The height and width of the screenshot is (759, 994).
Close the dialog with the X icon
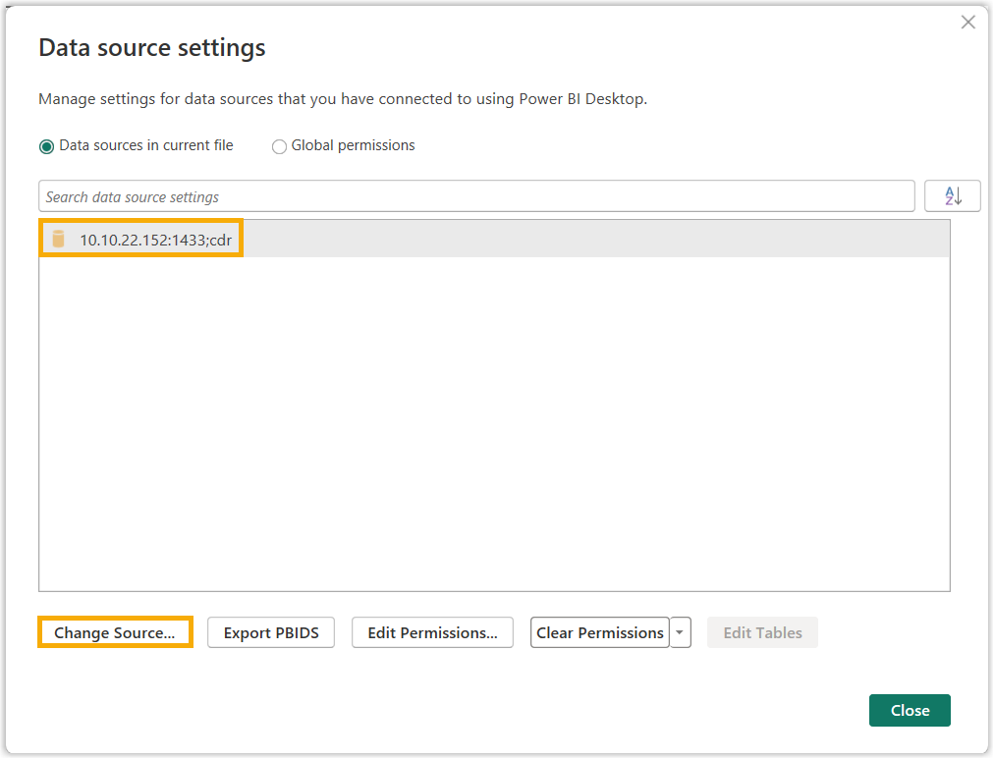(968, 23)
